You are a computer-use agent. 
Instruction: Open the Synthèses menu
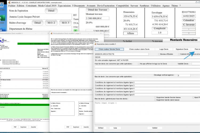pyautogui.click(x=144, y=6)
